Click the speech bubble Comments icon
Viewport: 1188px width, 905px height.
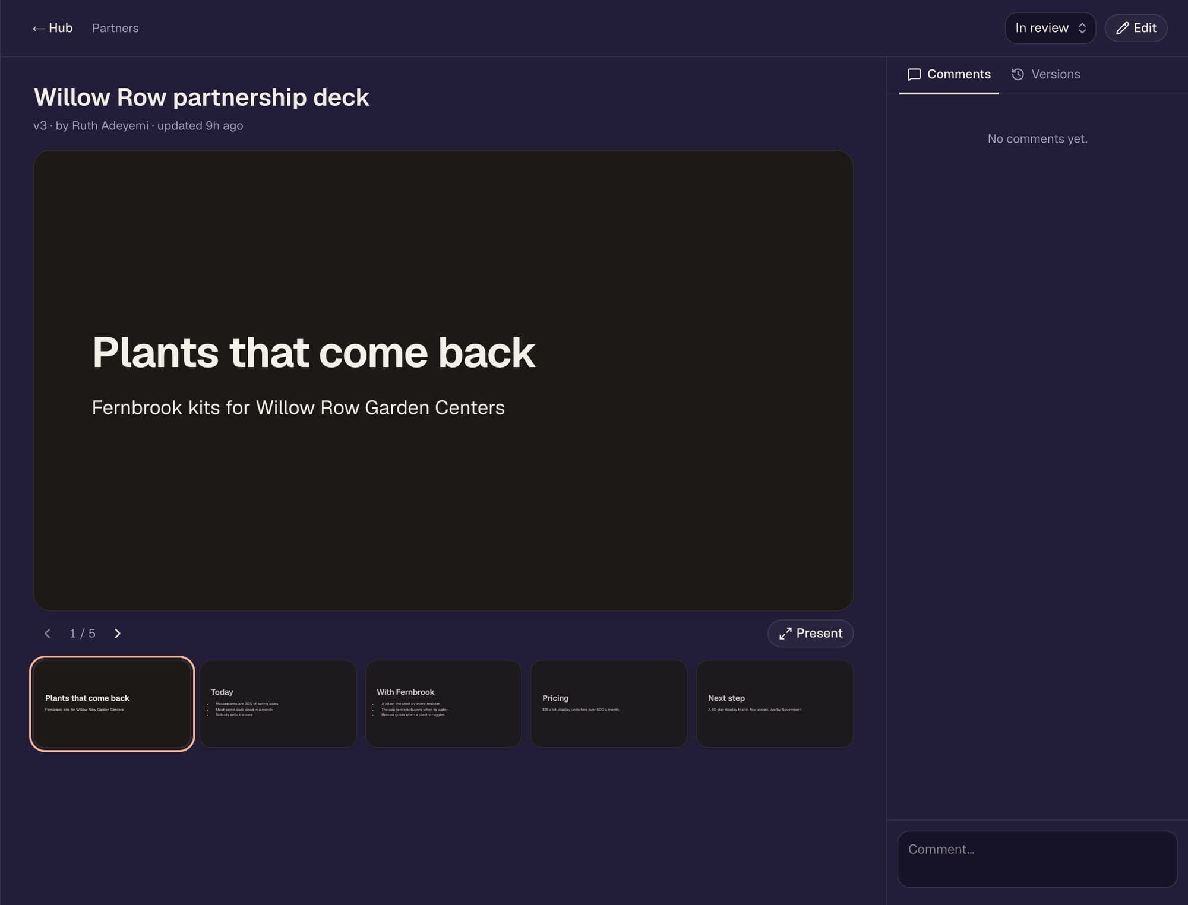(x=914, y=74)
